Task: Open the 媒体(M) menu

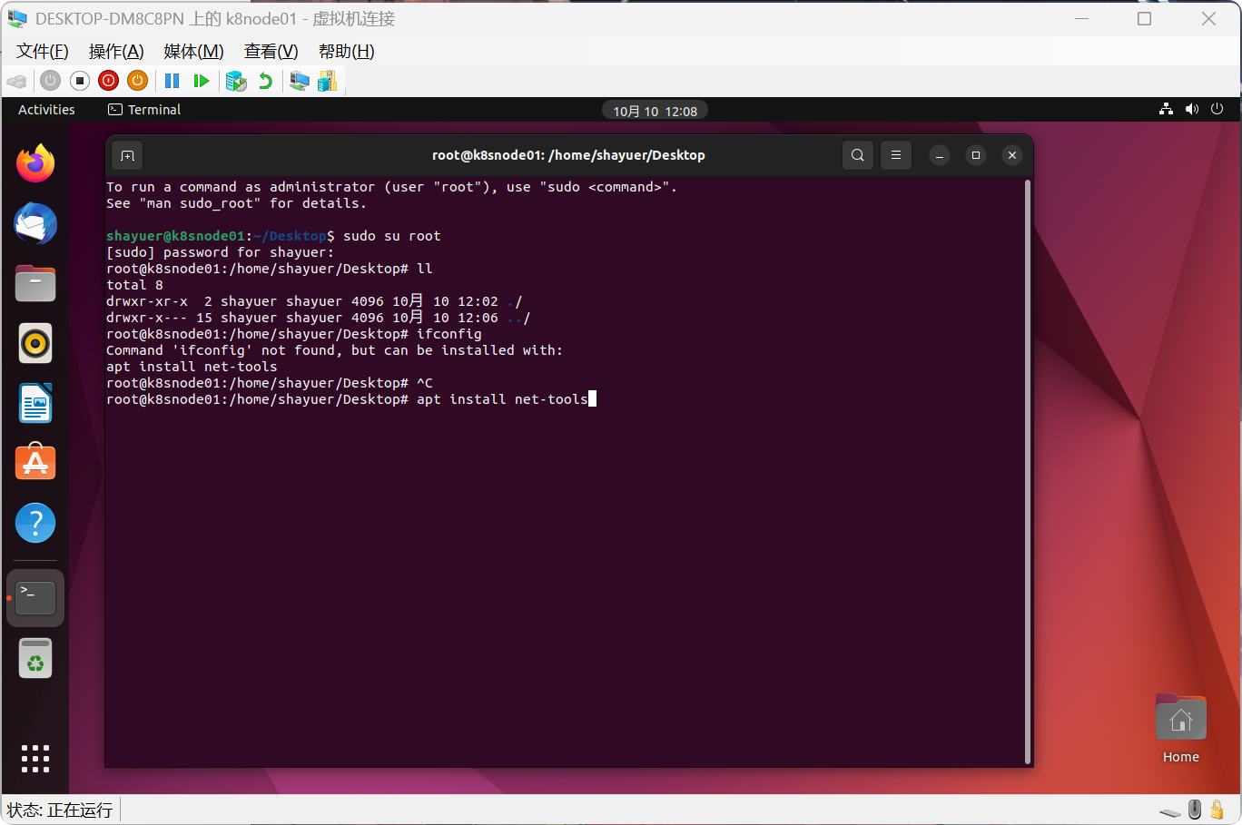Action: pyautogui.click(x=193, y=52)
